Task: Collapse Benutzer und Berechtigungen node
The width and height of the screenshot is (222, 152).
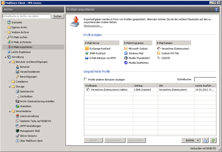Action: click(x=10, y=62)
